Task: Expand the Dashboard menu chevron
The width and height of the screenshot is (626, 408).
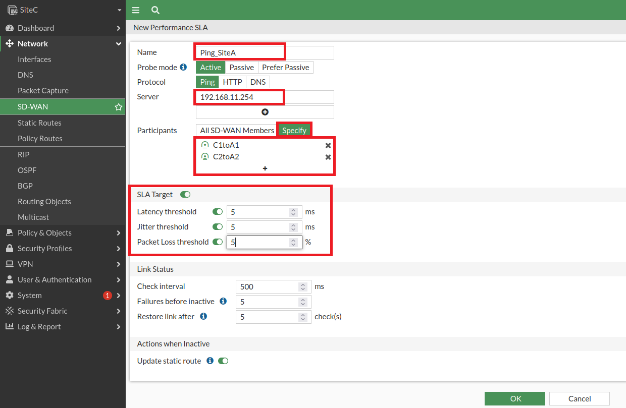Action: point(118,28)
